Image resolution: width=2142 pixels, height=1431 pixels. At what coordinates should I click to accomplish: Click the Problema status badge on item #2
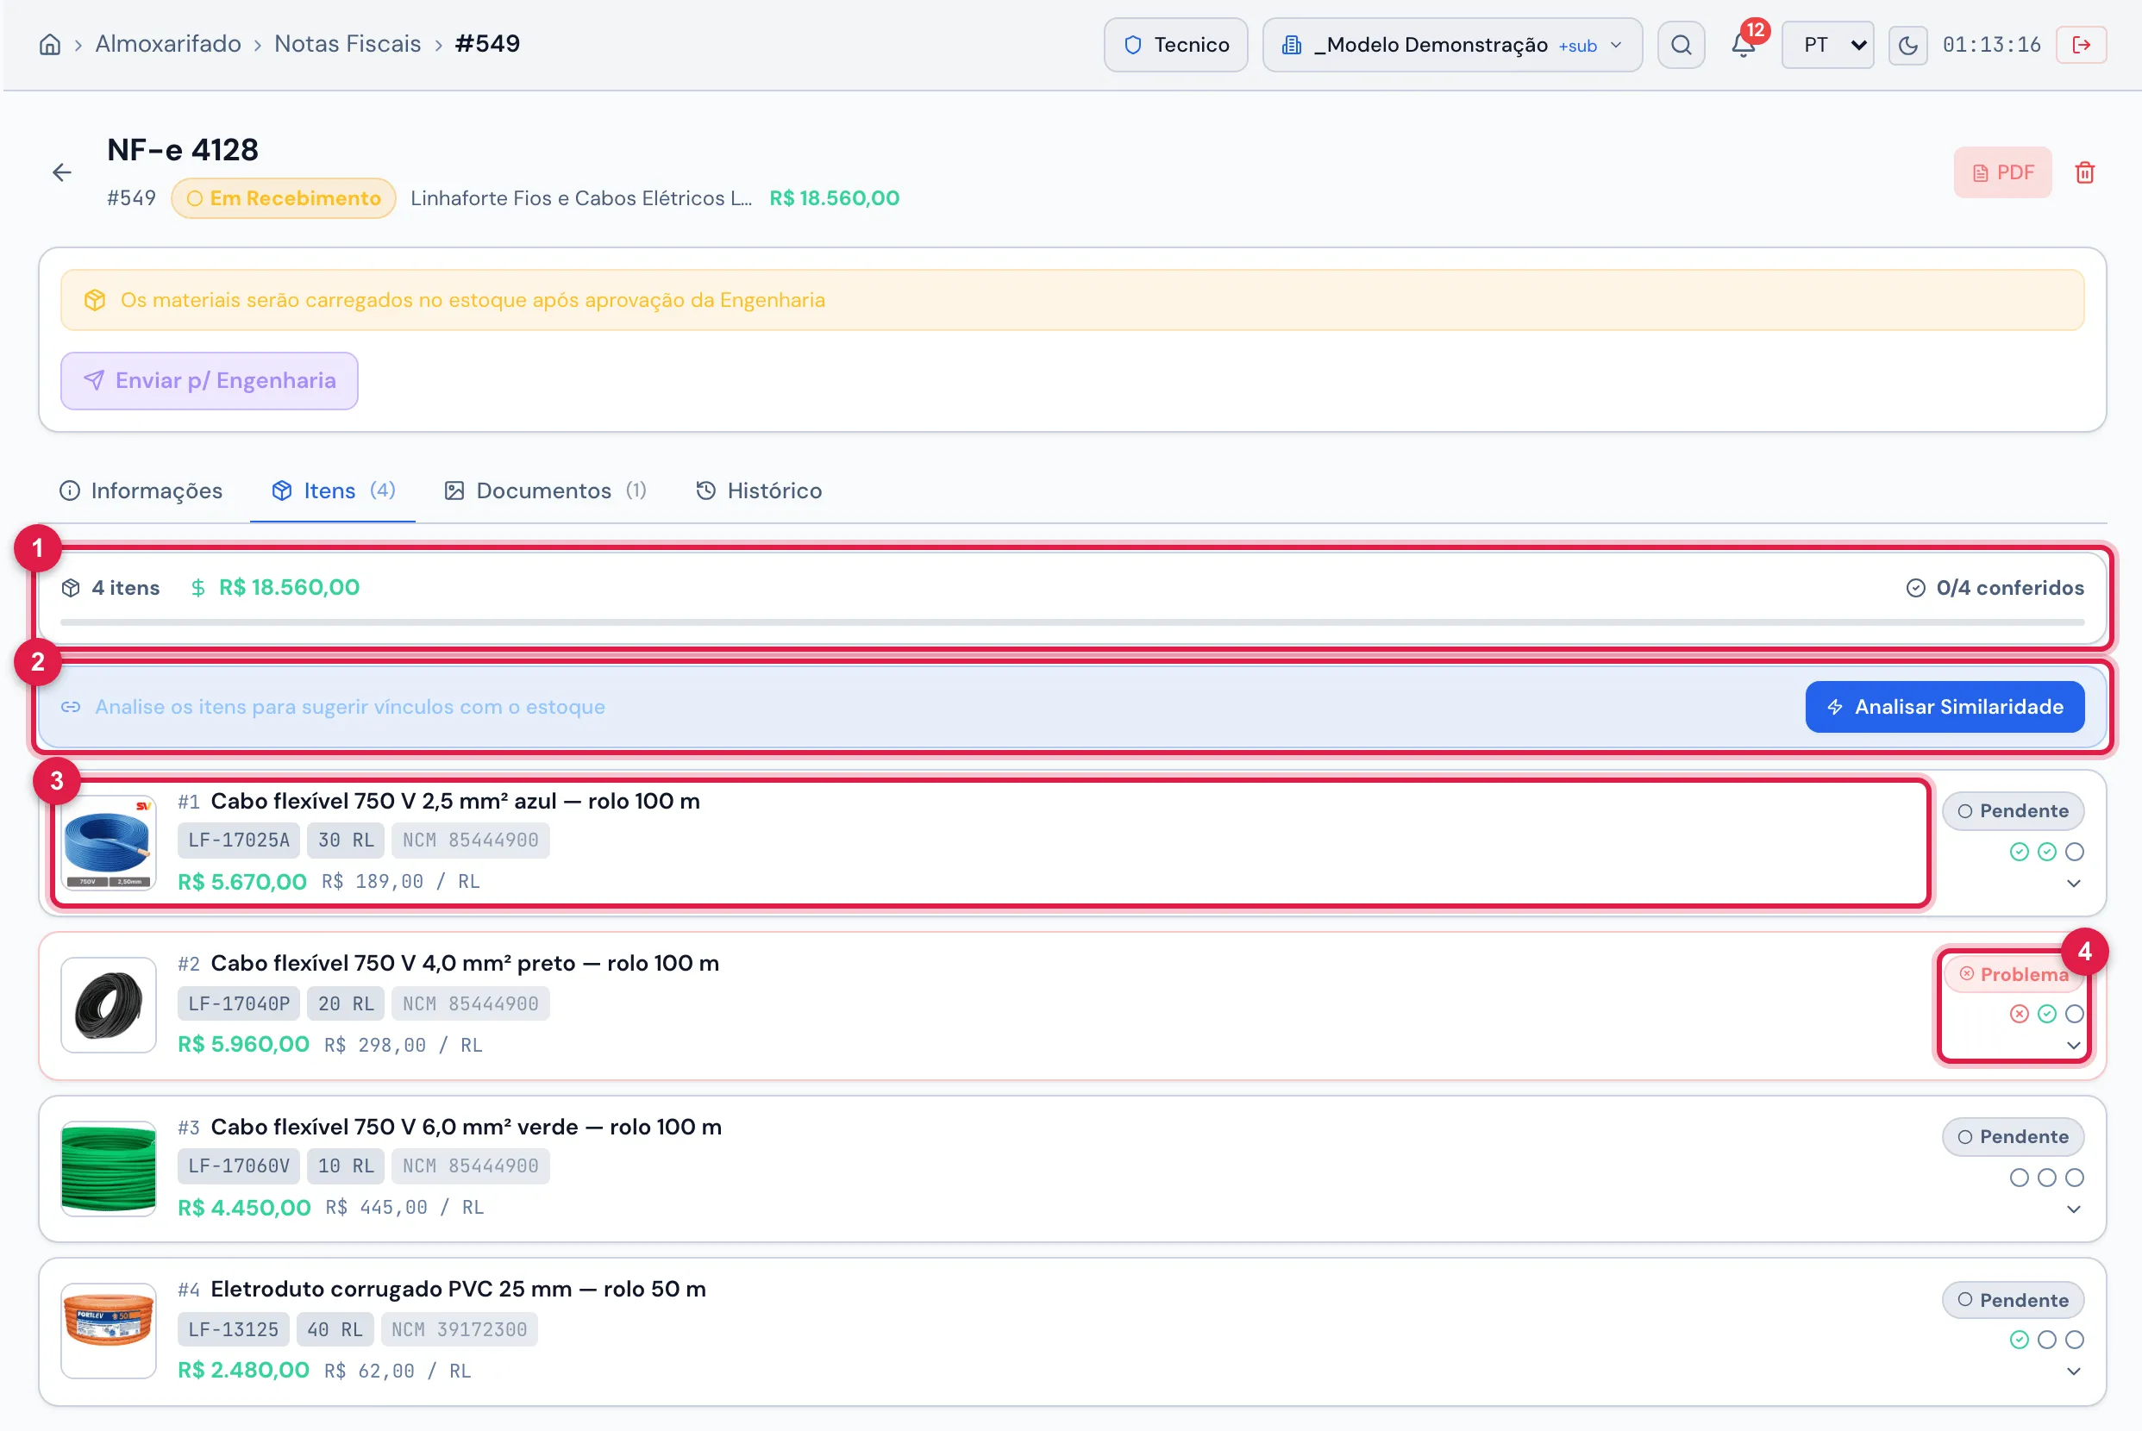click(x=2014, y=974)
